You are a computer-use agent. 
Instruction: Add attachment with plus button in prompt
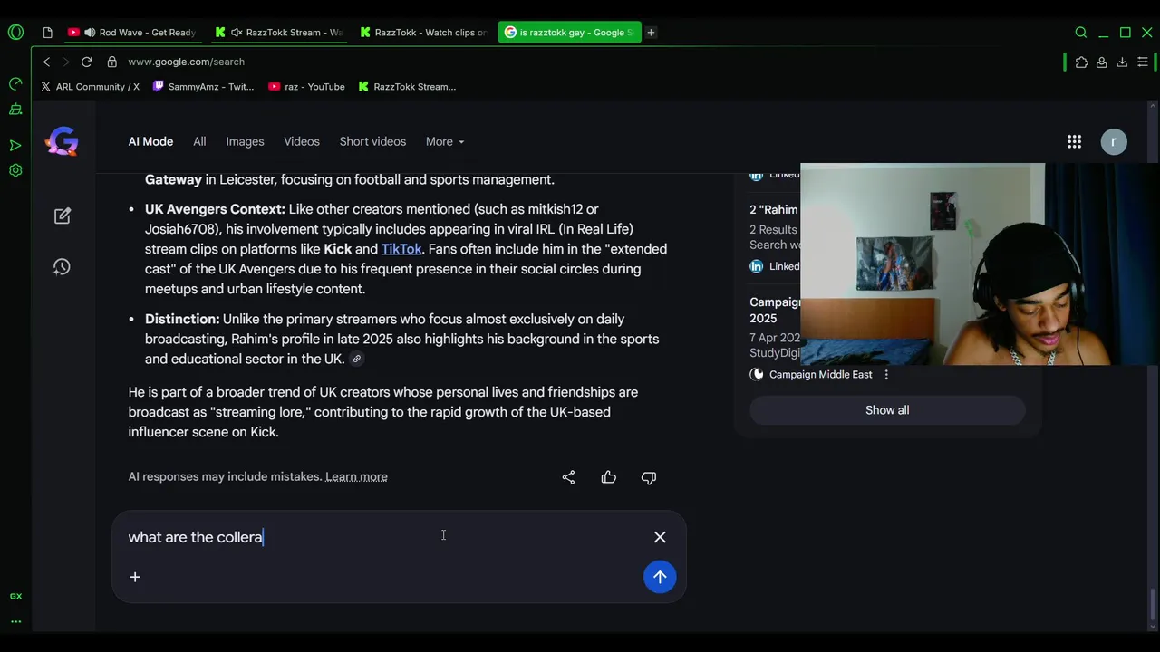click(x=135, y=577)
